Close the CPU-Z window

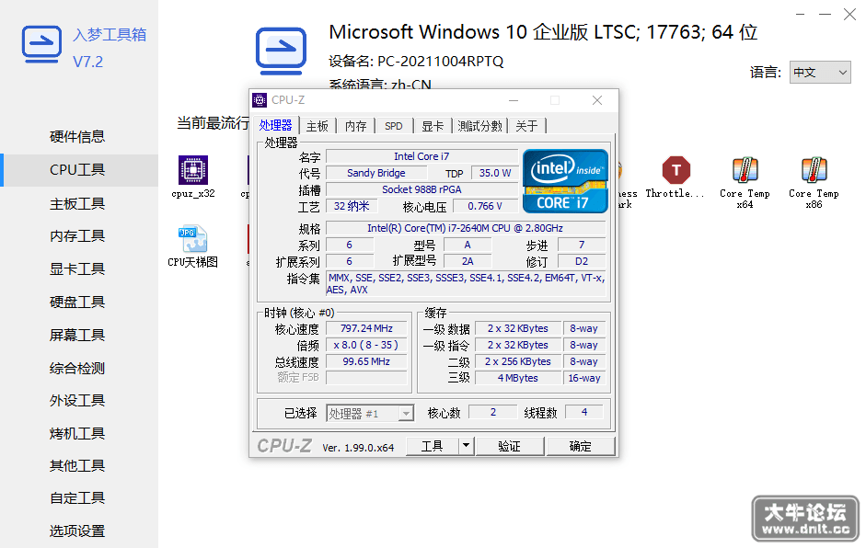(597, 100)
